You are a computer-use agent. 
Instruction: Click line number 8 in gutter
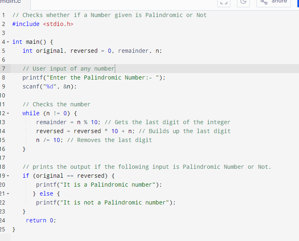pyautogui.click(x=3, y=77)
